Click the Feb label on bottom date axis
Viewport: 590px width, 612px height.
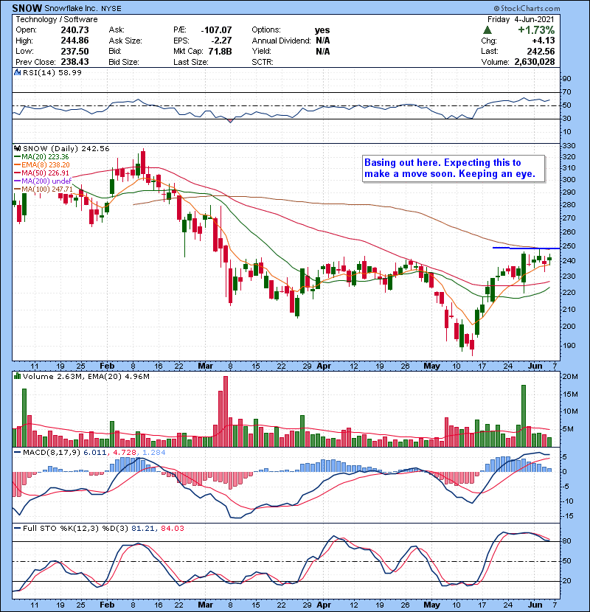pyautogui.click(x=107, y=605)
